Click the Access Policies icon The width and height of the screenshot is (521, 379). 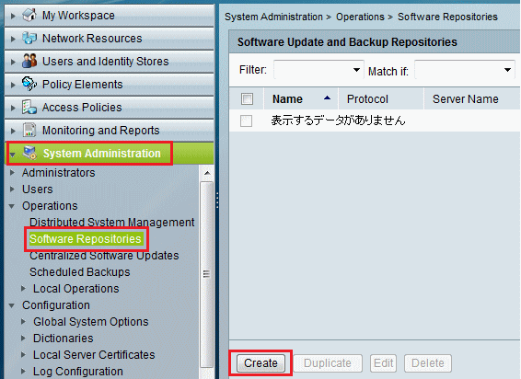(29, 107)
